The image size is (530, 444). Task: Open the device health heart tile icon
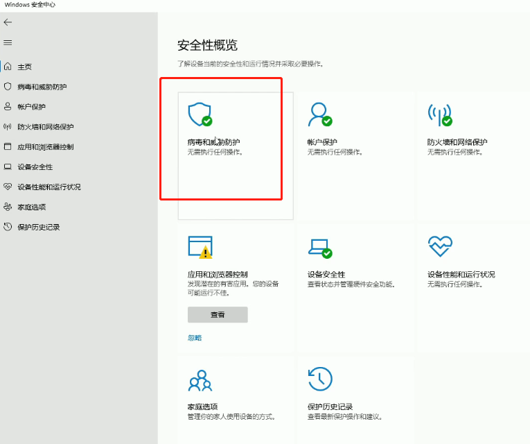(x=440, y=246)
